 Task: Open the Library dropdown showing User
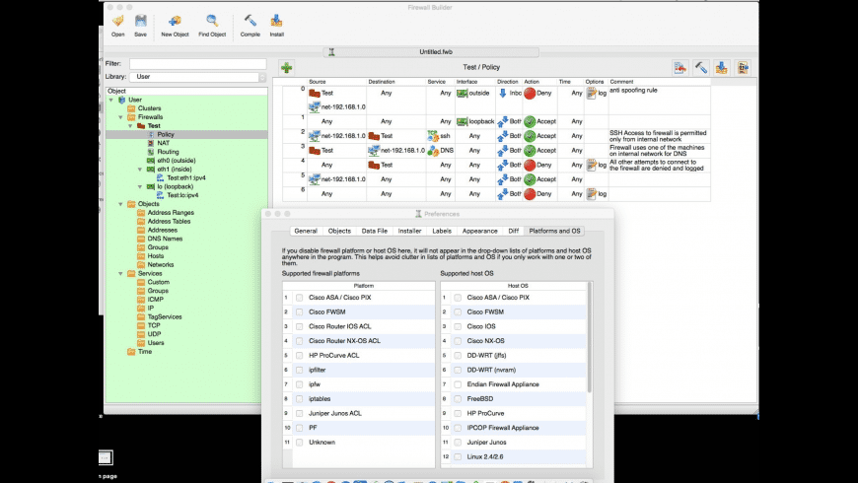198,77
